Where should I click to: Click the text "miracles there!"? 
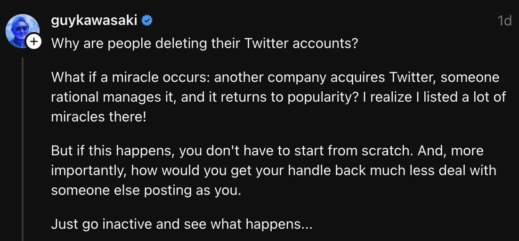click(98, 117)
